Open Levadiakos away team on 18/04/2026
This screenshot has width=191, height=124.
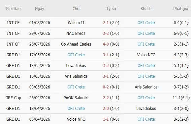(146, 109)
